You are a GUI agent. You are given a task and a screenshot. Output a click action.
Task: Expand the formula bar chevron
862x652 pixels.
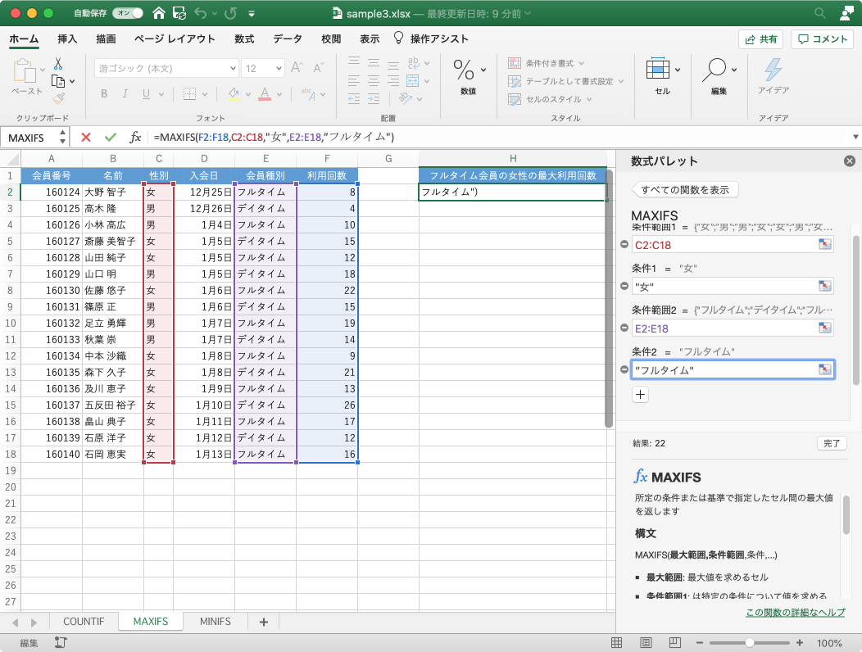click(855, 137)
